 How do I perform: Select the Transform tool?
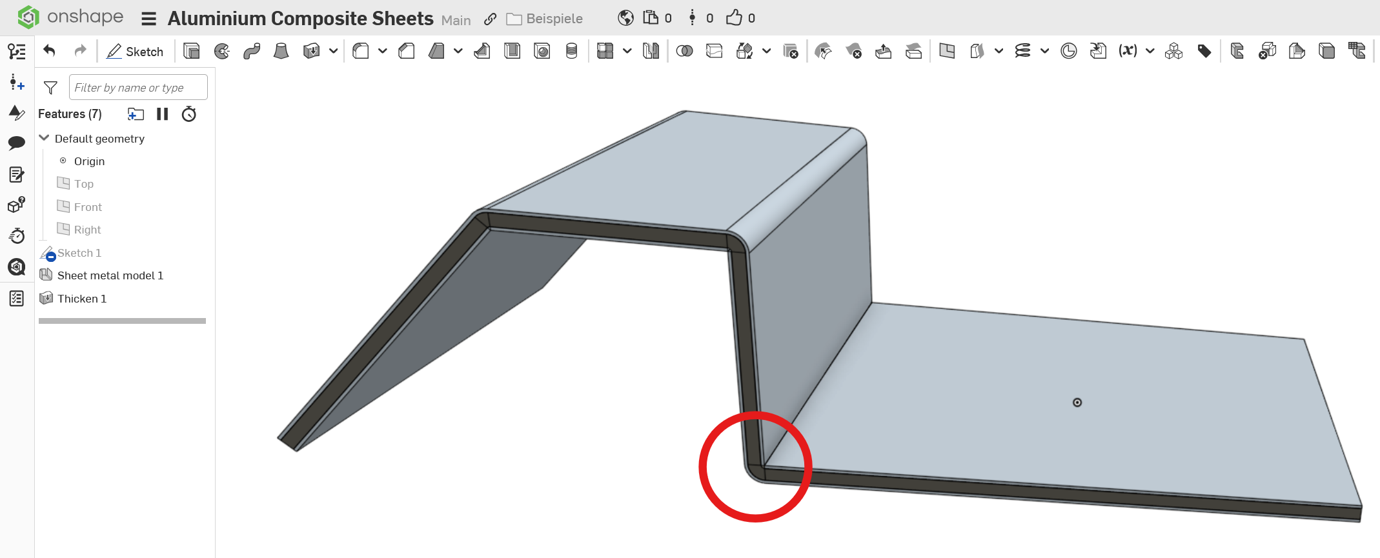745,51
